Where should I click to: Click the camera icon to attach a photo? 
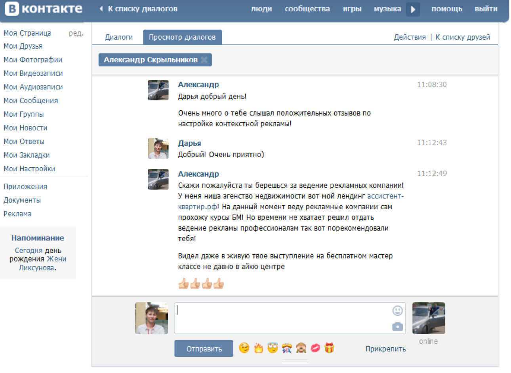(x=397, y=326)
